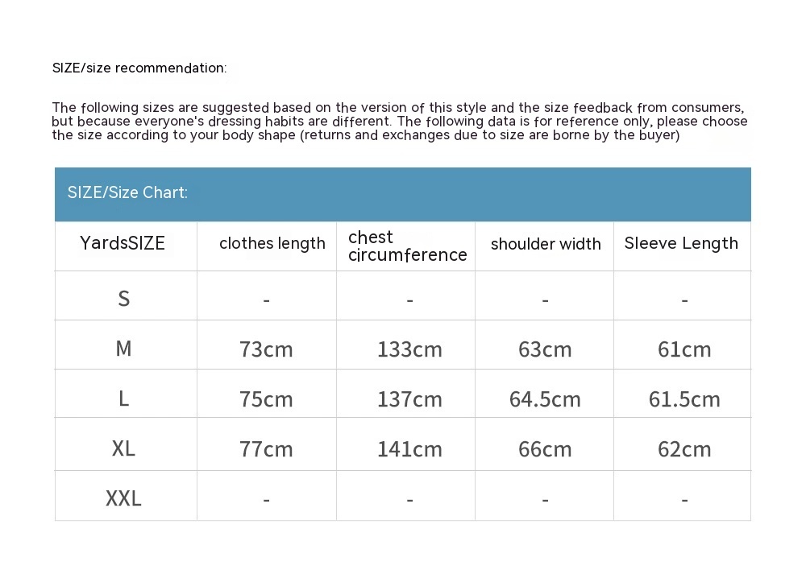This screenshot has height=570, width=806.
Task: Click the clothes length column header
Action: [272, 243]
